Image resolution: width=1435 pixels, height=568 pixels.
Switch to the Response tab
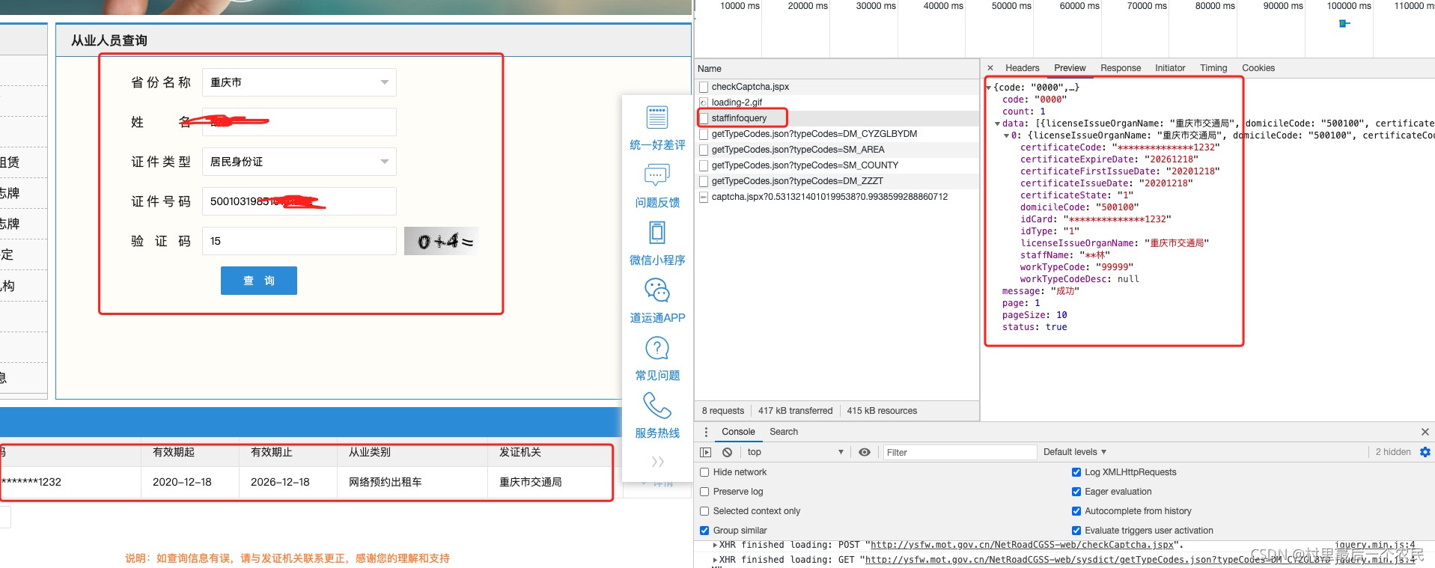1121,68
